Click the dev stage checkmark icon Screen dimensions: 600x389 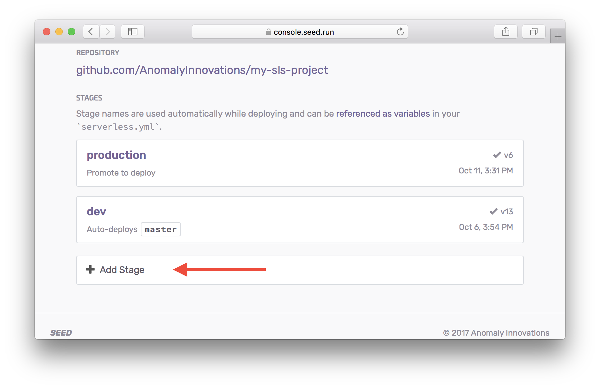tap(493, 211)
